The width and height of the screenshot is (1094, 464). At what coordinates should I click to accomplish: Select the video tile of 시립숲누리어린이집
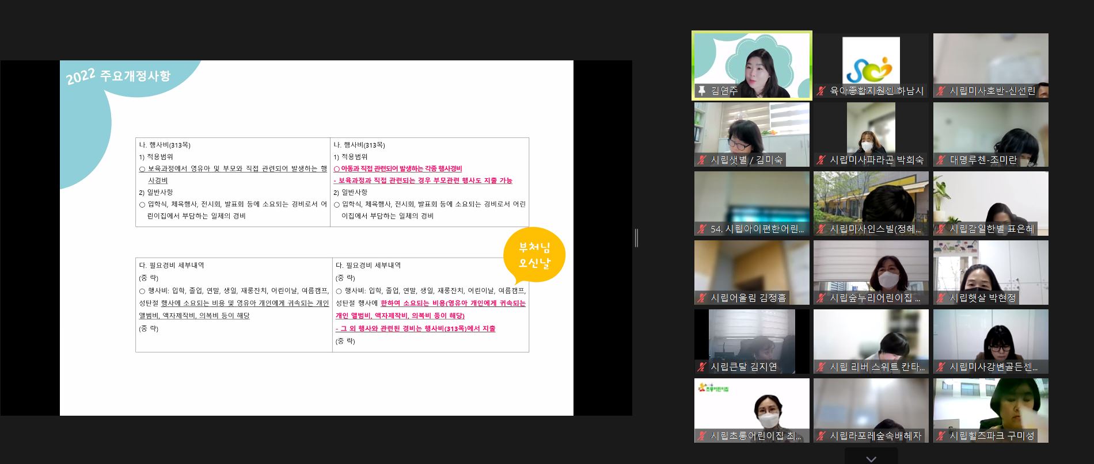point(871,273)
